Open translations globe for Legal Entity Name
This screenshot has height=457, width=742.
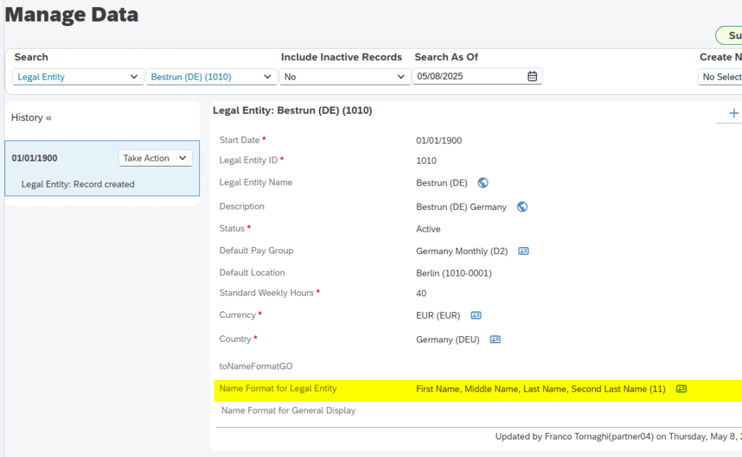tap(483, 183)
